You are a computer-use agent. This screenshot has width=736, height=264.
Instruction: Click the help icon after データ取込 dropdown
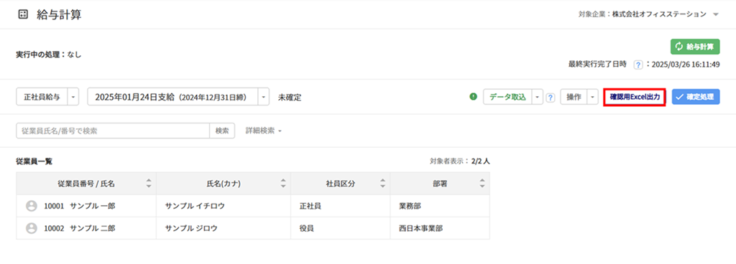pyautogui.click(x=551, y=98)
